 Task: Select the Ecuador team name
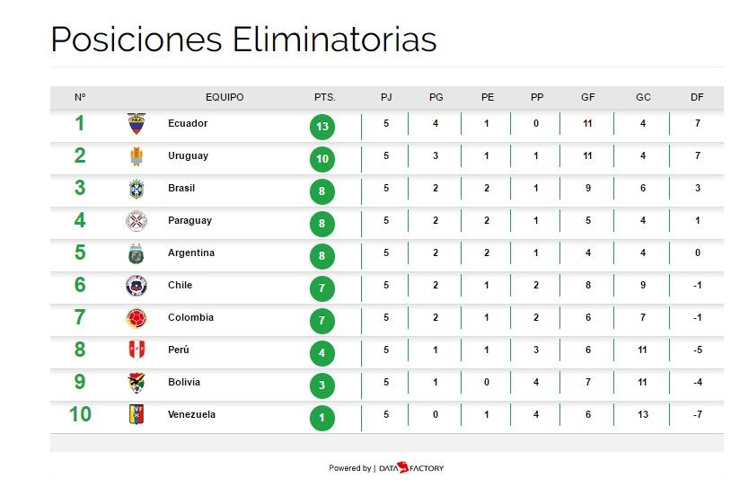tap(188, 124)
